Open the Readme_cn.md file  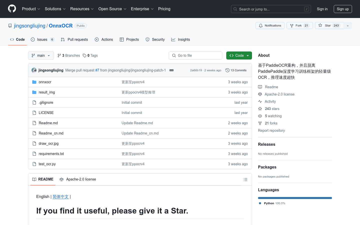pos(51,133)
